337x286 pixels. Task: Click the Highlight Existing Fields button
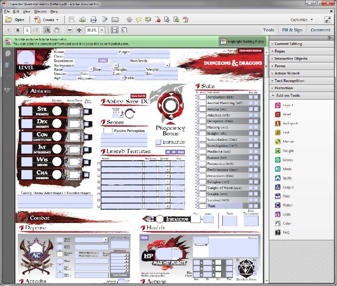click(x=243, y=41)
